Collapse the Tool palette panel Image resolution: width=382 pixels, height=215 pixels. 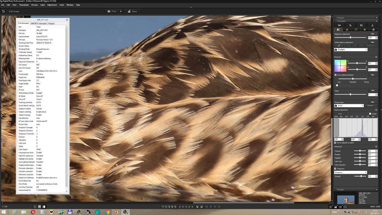point(376,21)
